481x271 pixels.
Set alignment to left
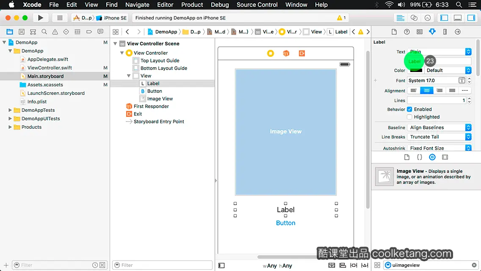(x=414, y=91)
